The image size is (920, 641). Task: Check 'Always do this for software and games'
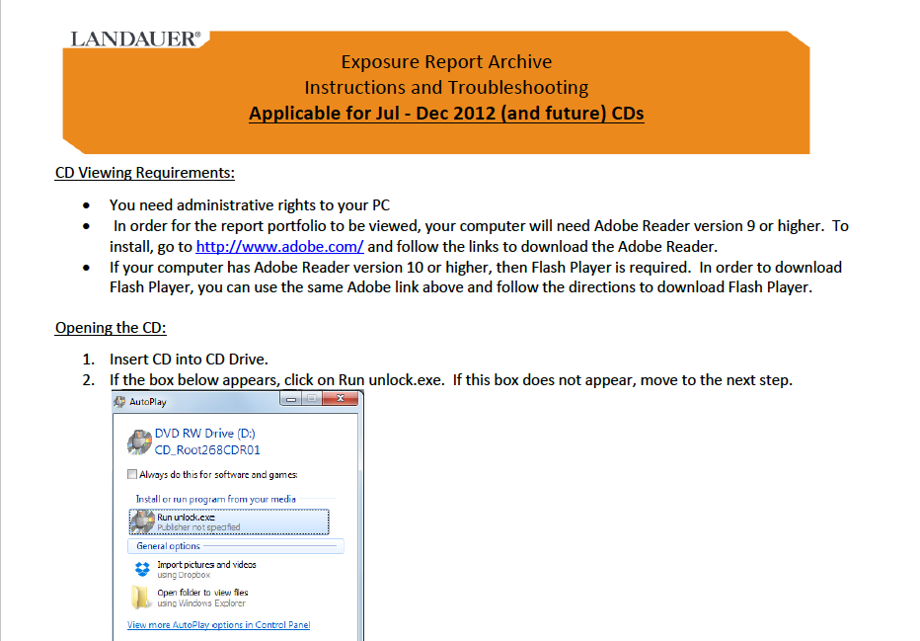(132, 475)
